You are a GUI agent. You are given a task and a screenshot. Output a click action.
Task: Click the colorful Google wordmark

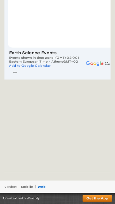click(94, 64)
